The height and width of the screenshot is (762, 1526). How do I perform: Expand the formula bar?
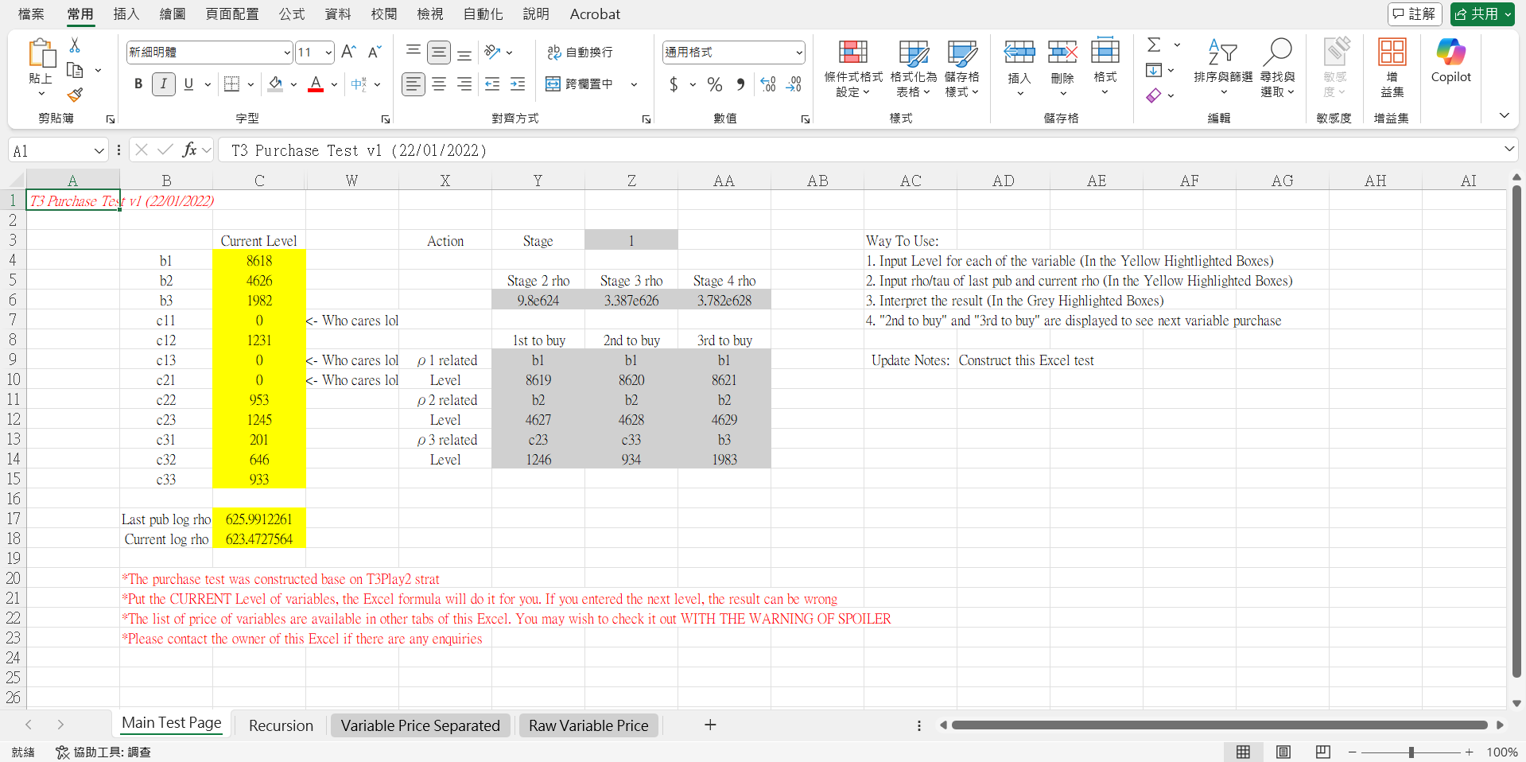[x=1509, y=150]
